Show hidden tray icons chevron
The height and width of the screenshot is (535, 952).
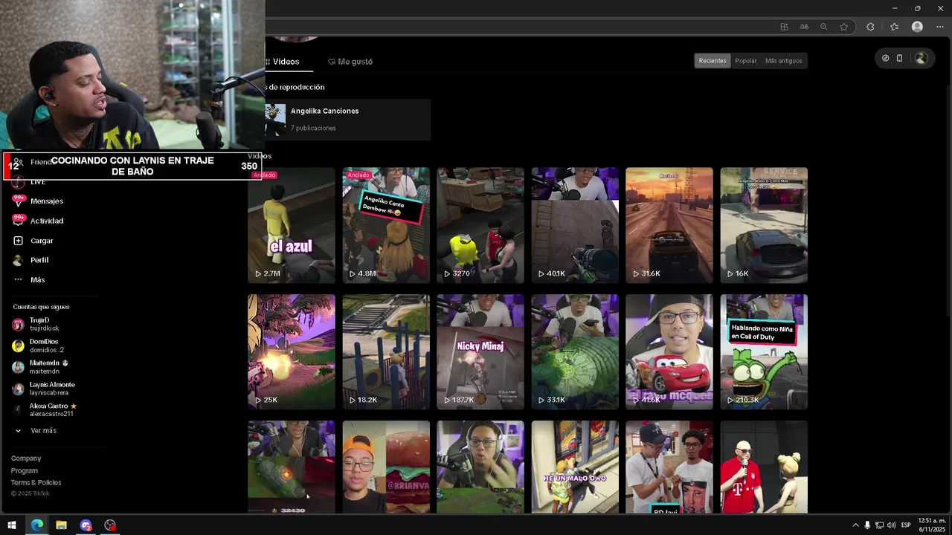855,525
